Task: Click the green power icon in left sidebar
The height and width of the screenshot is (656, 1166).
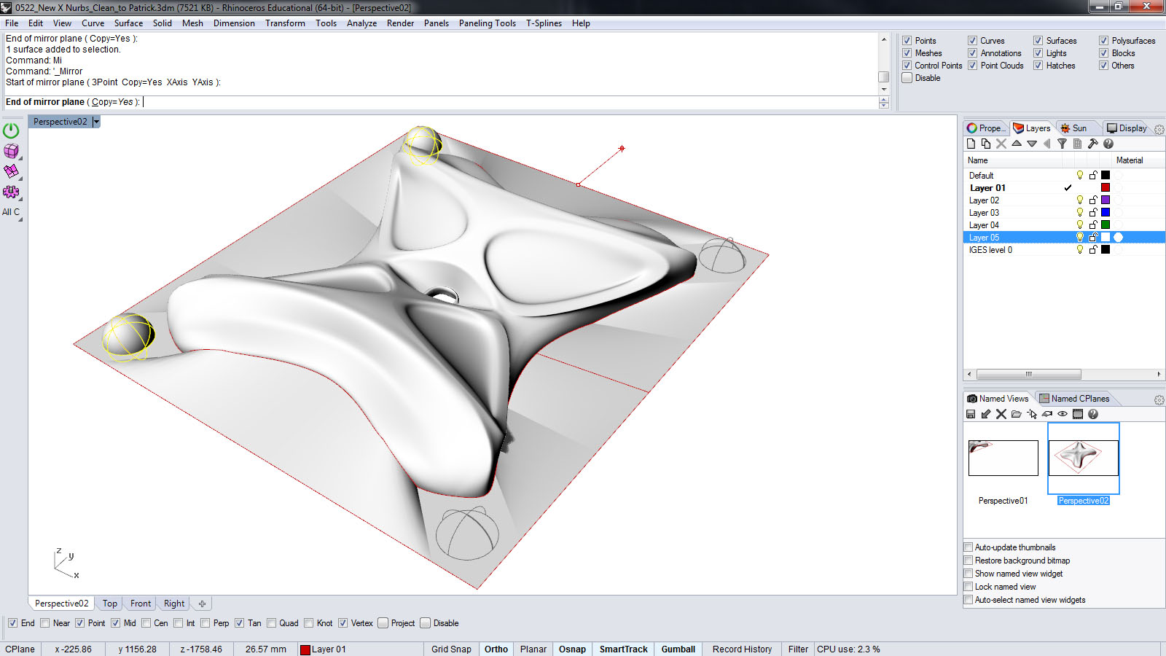Action: click(x=11, y=130)
